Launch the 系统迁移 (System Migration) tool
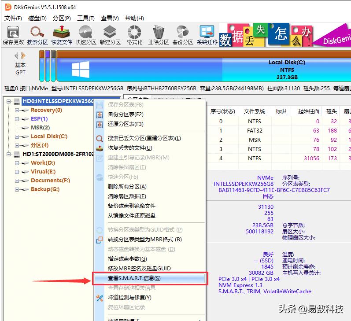Screen dimensions: 351x321 [x=207, y=35]
